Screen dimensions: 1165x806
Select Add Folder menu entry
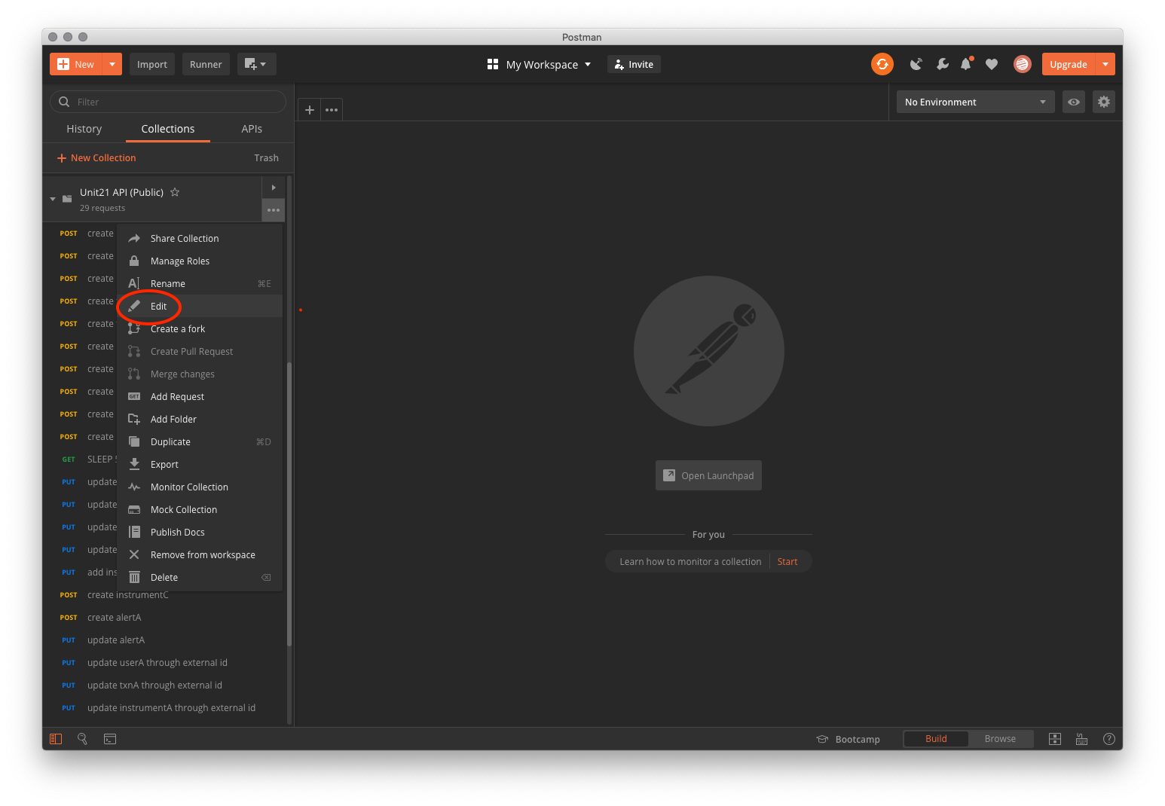200,419
